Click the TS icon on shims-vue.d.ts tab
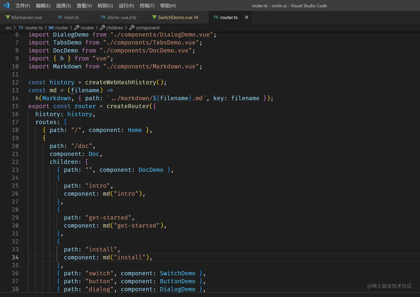The height and width of the screenshot is (297, 420). [x=103, y=17]
